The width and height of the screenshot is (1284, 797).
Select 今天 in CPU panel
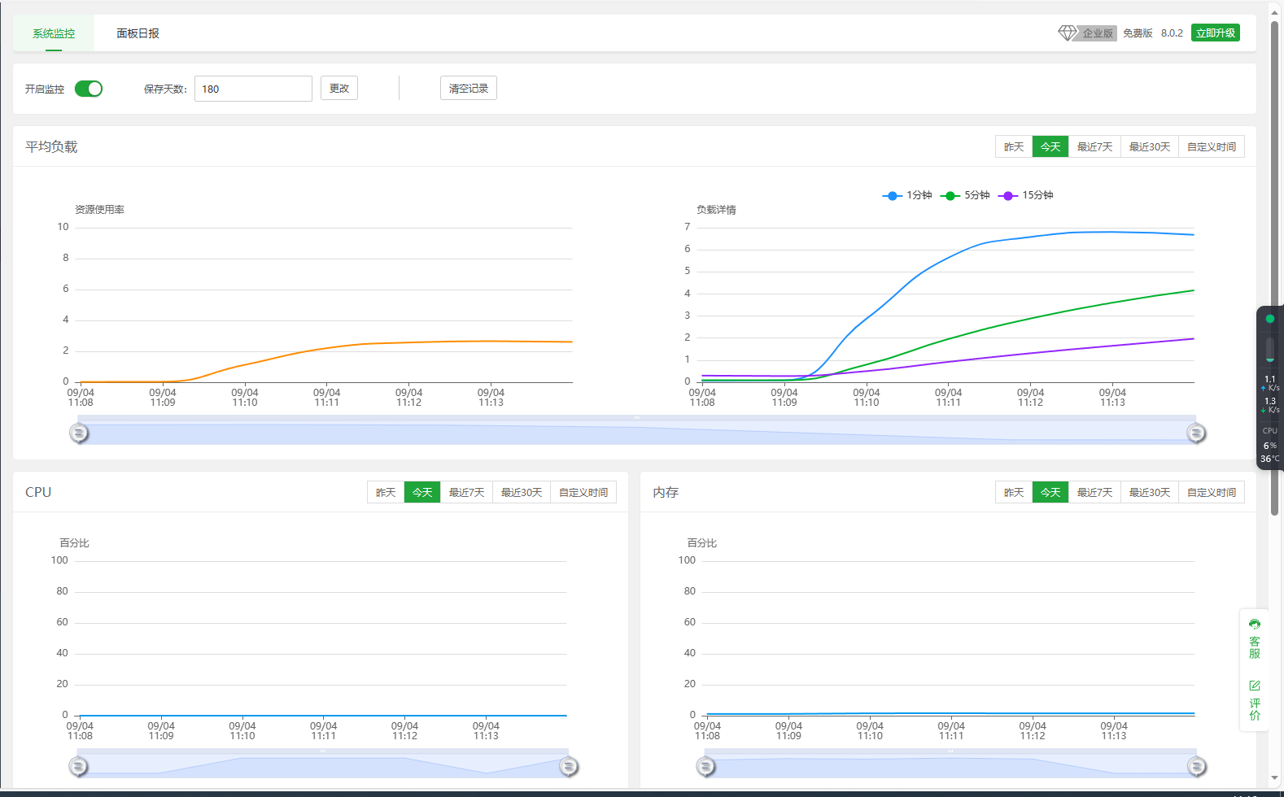(422, 492)
